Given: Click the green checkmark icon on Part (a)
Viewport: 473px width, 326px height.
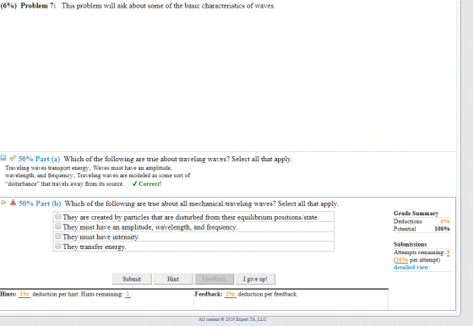Looking at the screenshot, I should click(x=13, y=158).
